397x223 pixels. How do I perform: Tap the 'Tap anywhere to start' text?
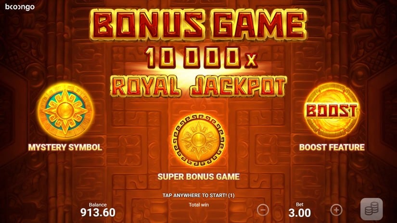pyautogui.click(x=198, y=196)
